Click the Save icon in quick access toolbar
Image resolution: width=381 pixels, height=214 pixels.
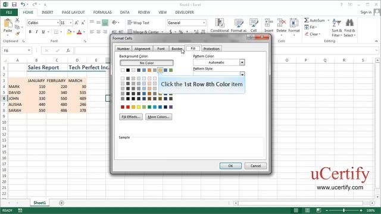pyautogui.click(x=14, y=5)
